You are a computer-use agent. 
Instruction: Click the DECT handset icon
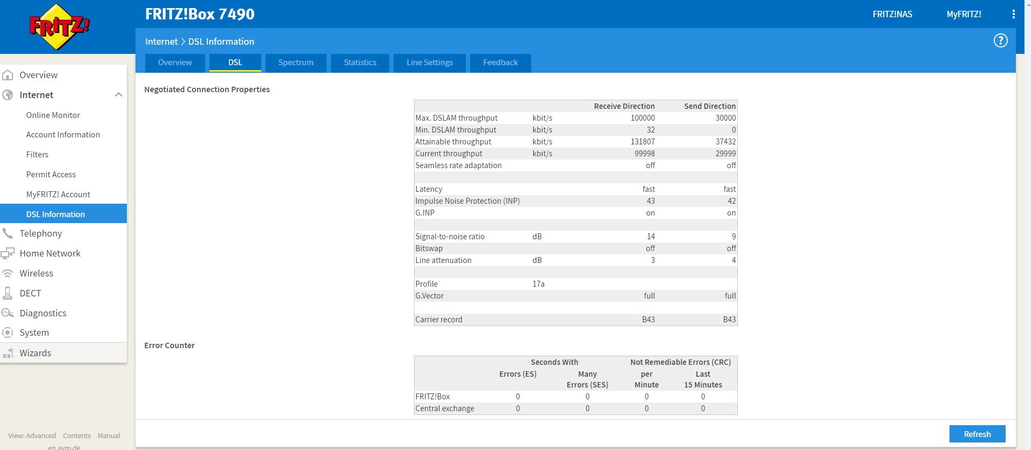[x=8, y=293]
